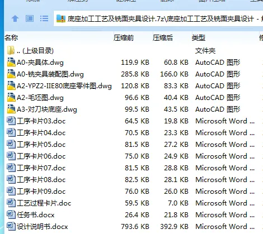Viewport: 263px width, 234px height.
Task: Select file 工序卡片05.doc
Action: (x=41, y=145)
